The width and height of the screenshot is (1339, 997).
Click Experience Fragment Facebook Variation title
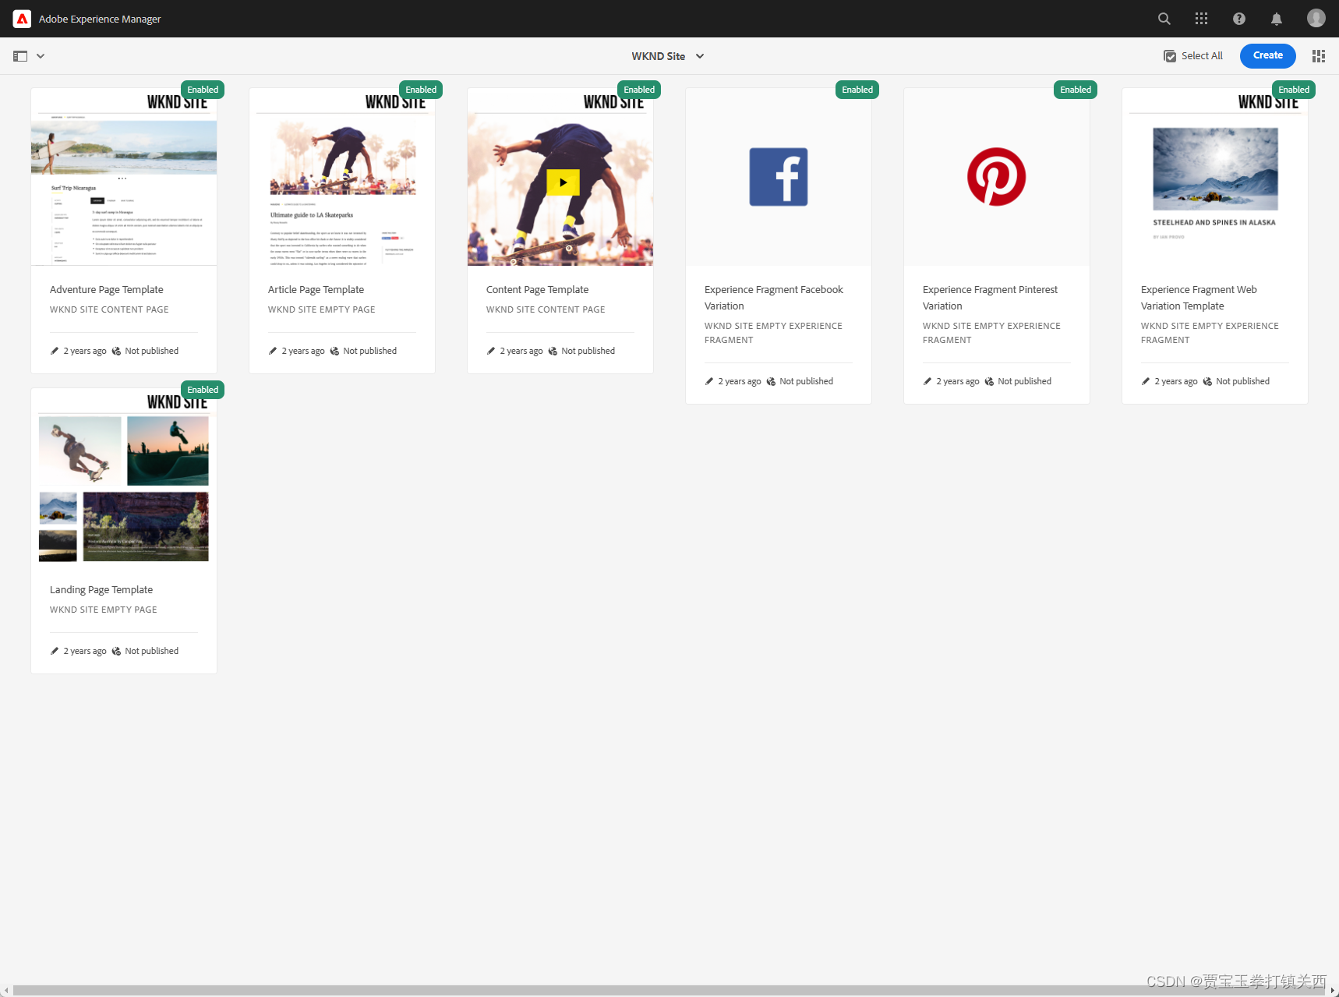(774, 298)
